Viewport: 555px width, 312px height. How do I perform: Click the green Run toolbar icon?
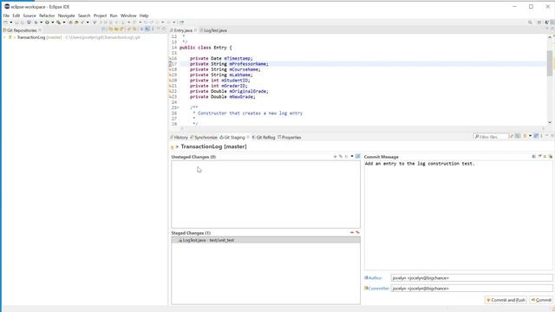pos(47,23)
